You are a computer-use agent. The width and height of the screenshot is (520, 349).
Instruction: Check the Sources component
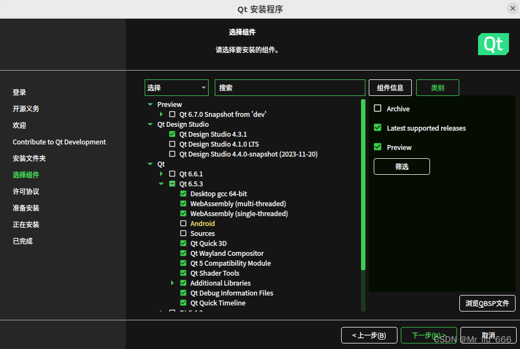(183, 233)
